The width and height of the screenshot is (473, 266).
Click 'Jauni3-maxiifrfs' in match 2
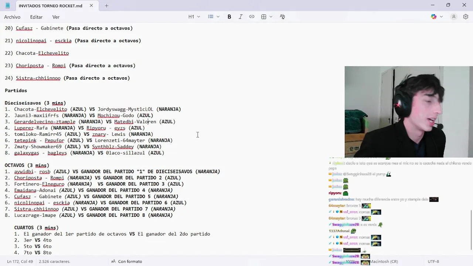[36, 116]
